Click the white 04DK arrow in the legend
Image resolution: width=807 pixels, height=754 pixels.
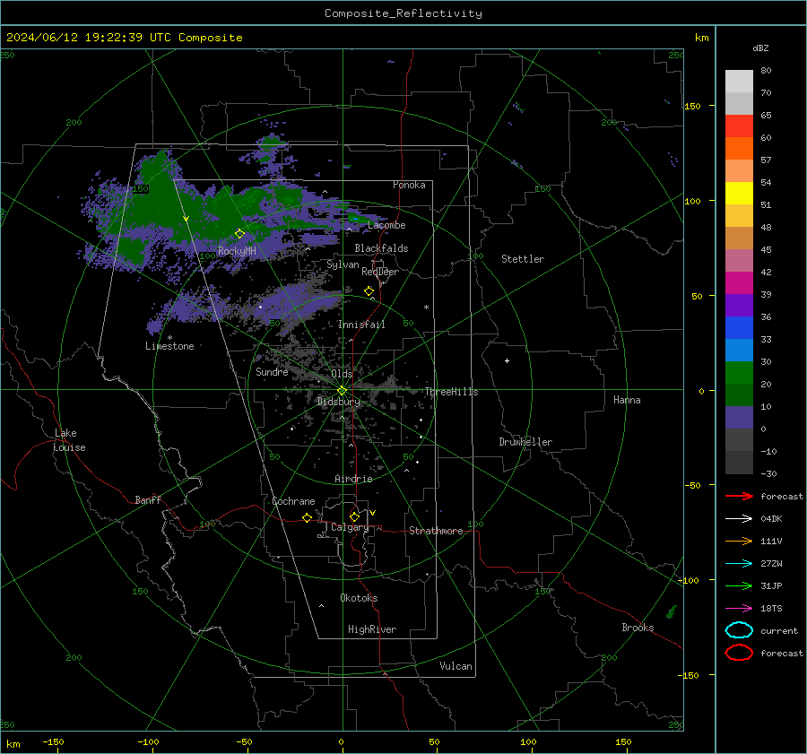[x=739, y=518]
